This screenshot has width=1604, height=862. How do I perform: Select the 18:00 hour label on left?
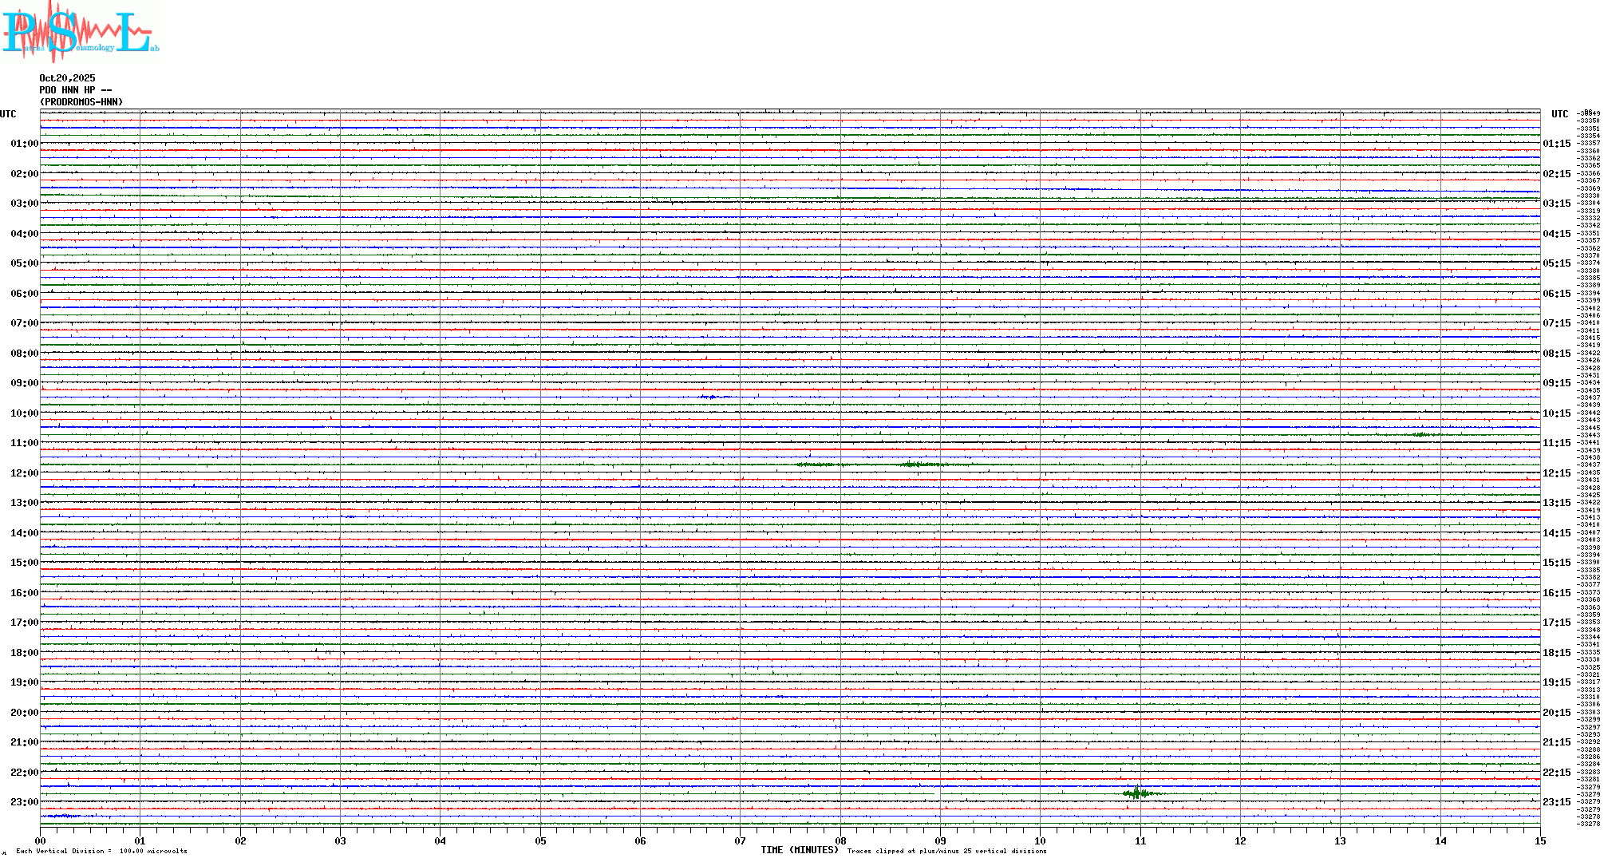click(24, 653)
